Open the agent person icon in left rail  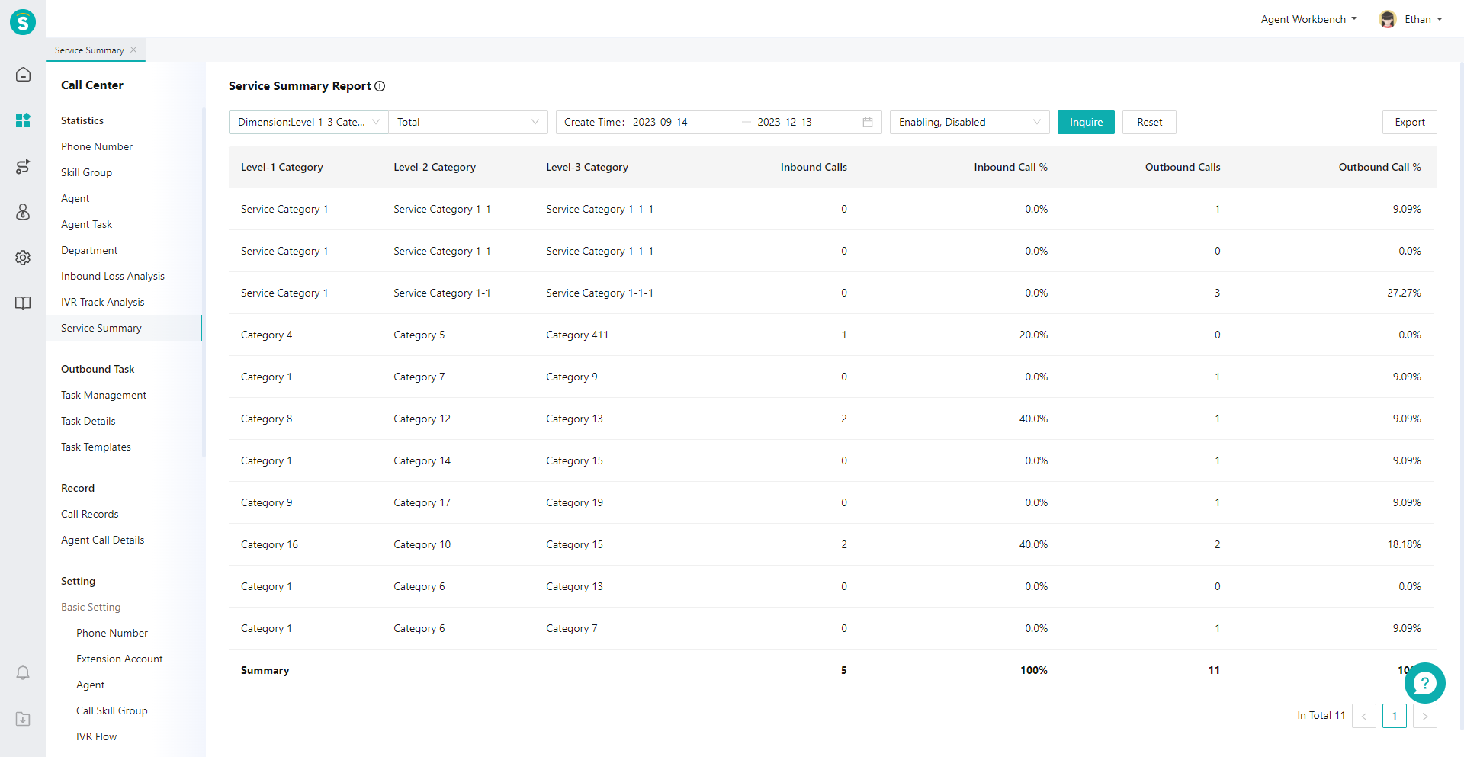coord(23,212)
